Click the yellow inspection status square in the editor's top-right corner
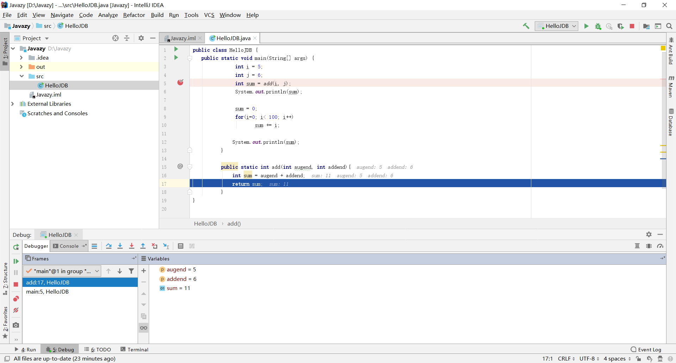The image size is (676, 363). tap(663, 48)
